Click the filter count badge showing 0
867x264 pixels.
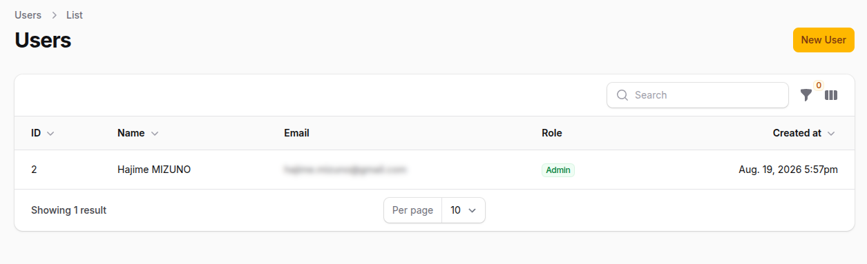[x=819, y=85]
